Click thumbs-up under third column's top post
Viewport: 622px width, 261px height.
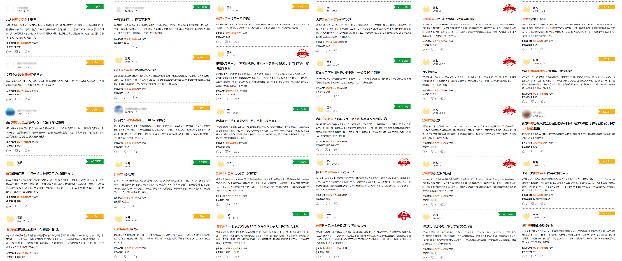pyautogui.click(x=219, y=42)
